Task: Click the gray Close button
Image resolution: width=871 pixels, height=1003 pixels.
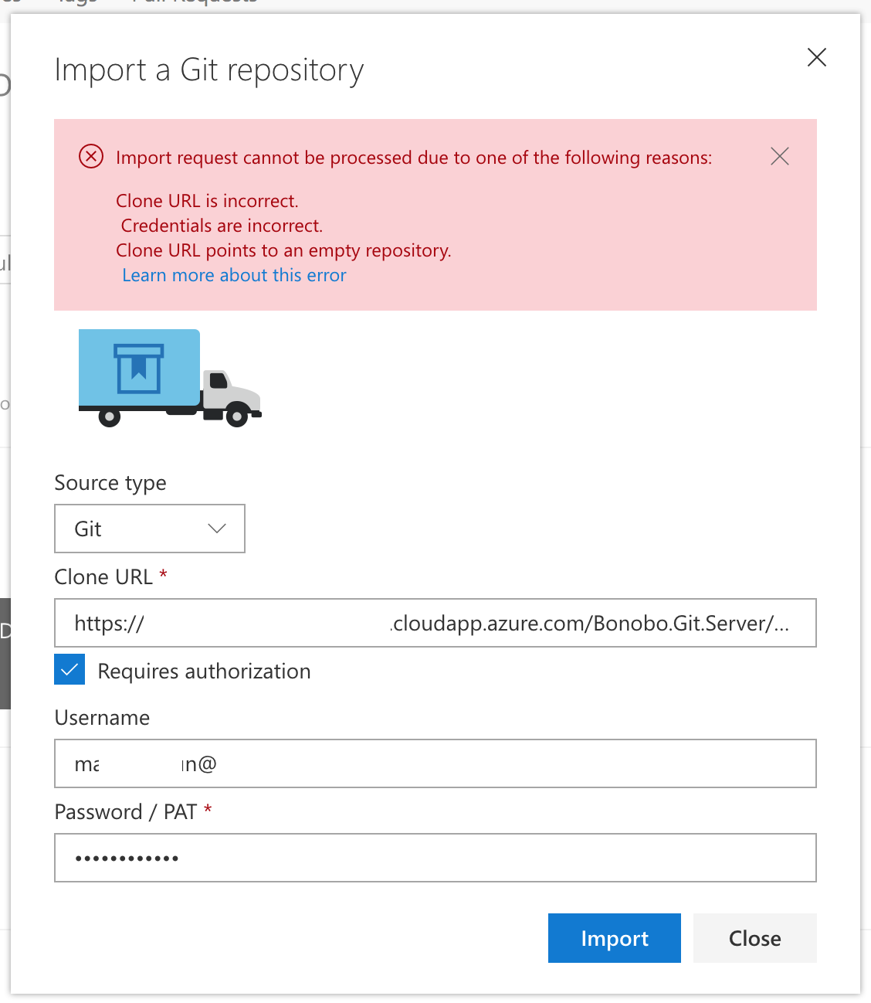Action: tap(754, 938)
